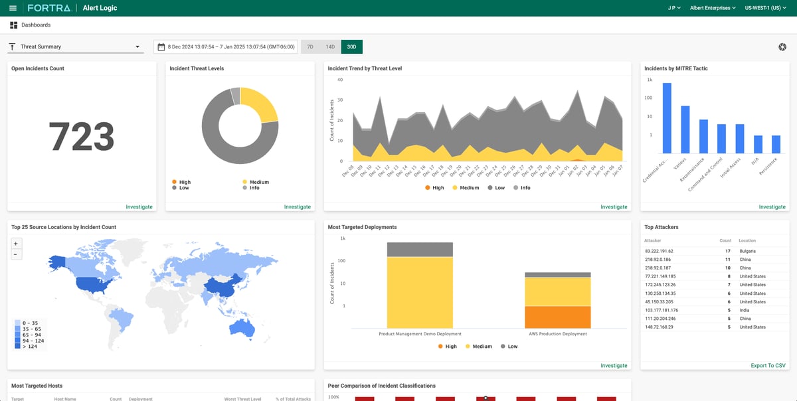The image size is (797, 401).
Task: Expand the Albert Enterprises account dropdown
Action: (712, 7)
